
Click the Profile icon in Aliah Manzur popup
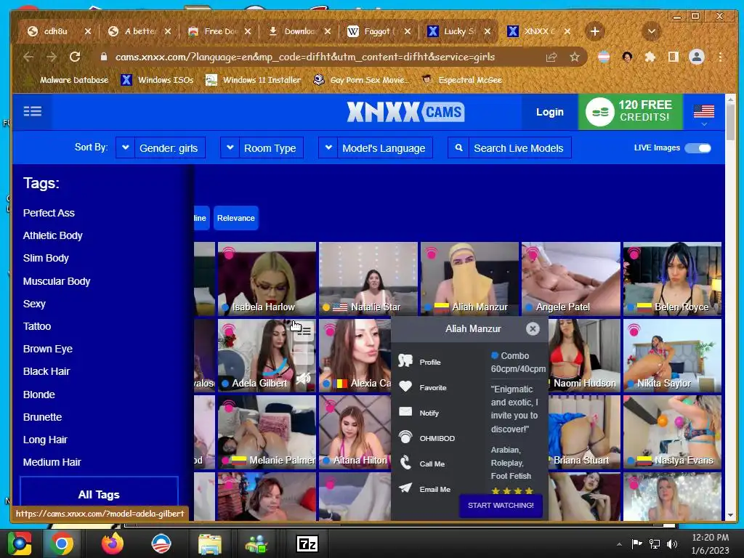pos(405,361)
